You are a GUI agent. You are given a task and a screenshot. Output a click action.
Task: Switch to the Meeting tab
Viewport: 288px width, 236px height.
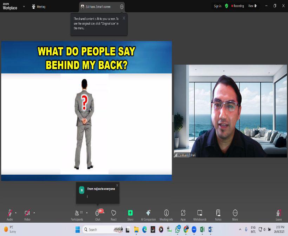point(39,6)
